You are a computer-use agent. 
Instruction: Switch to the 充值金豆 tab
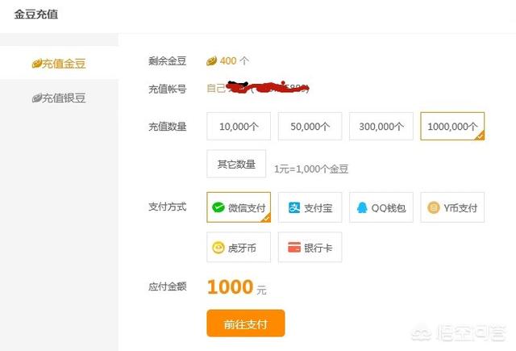(59, 63)
